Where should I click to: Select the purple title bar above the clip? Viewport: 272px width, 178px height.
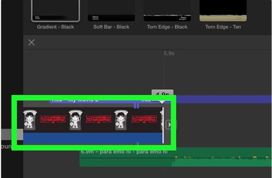[161, 99]
